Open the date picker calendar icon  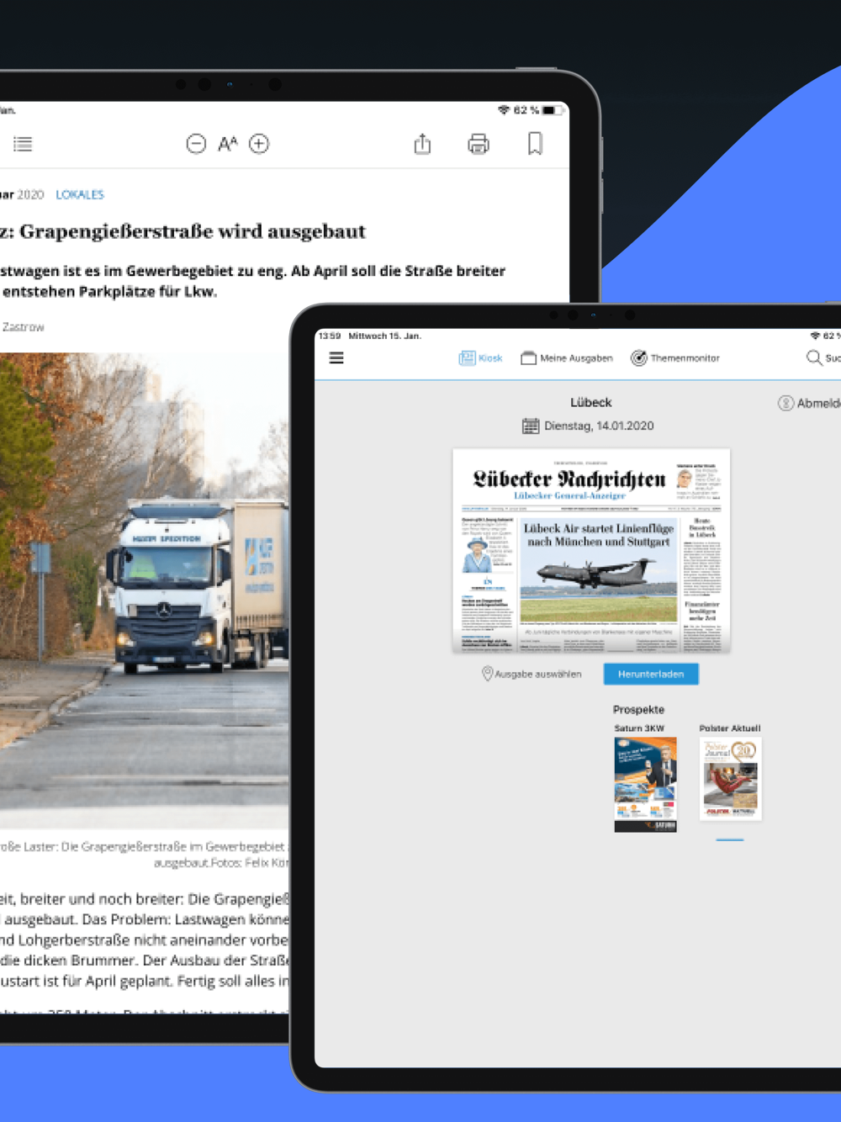(x=531, y=426)
